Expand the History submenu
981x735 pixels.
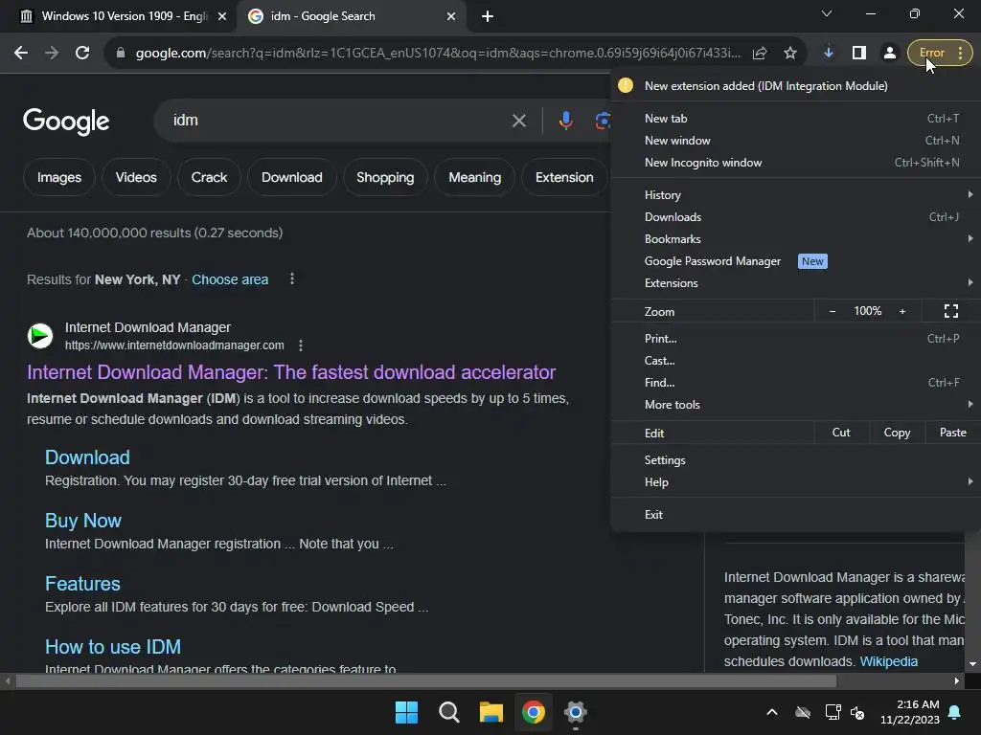[796, 195]
